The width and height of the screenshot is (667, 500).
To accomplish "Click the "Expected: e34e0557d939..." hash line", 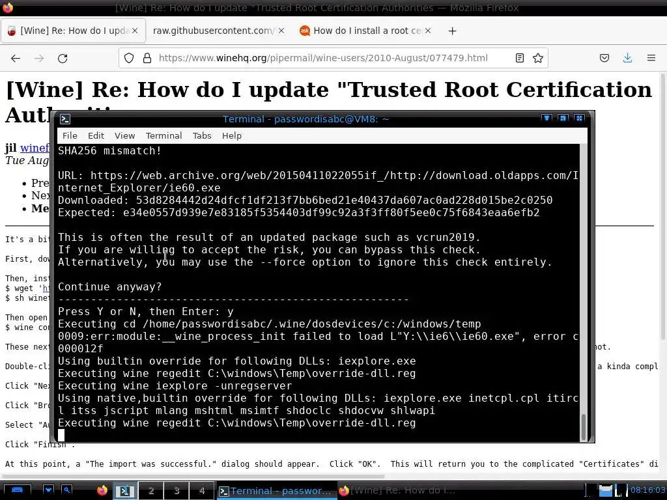I will [298, 213].
